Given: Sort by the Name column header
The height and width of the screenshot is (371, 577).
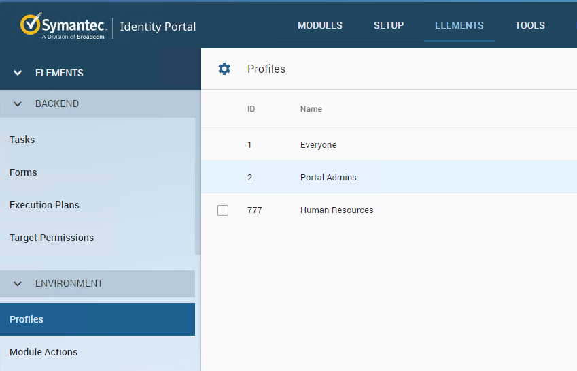Looking at the screenshot, I should point(311,109).
